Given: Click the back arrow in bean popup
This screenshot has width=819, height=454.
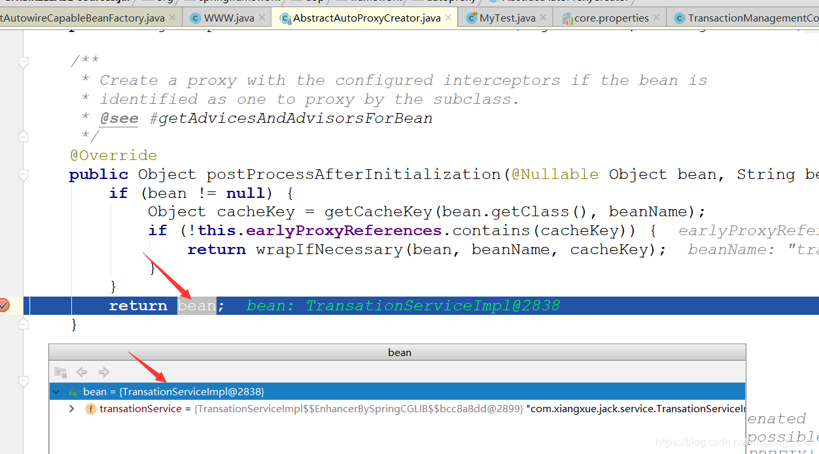Looking at the screenshot, I should click(x=82, y=372).
